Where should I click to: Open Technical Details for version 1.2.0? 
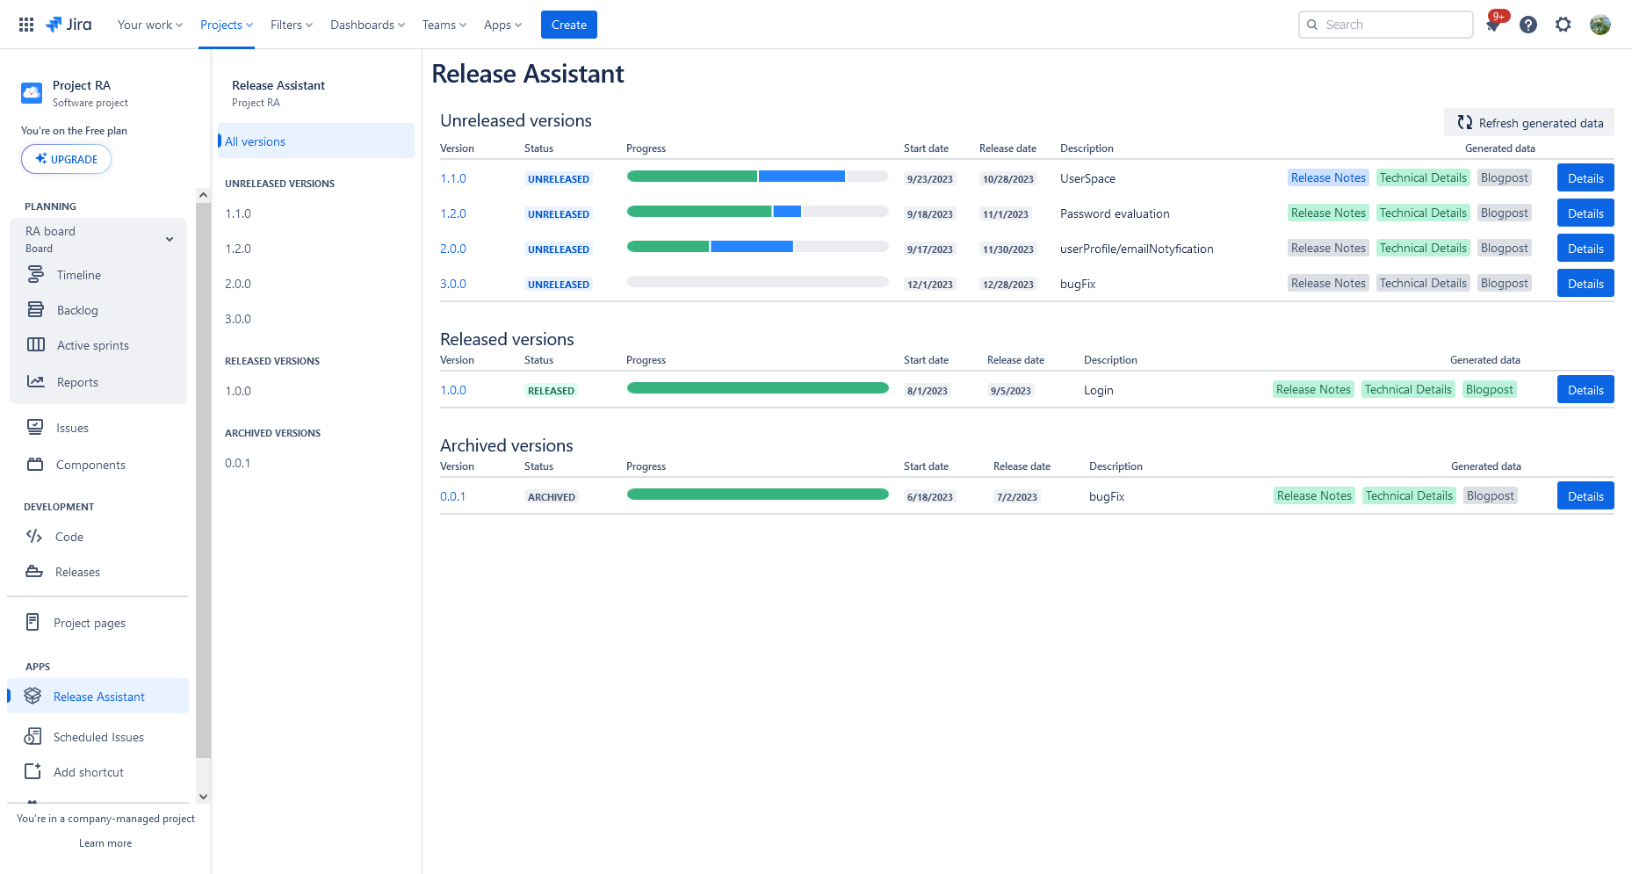(1423, 213)
